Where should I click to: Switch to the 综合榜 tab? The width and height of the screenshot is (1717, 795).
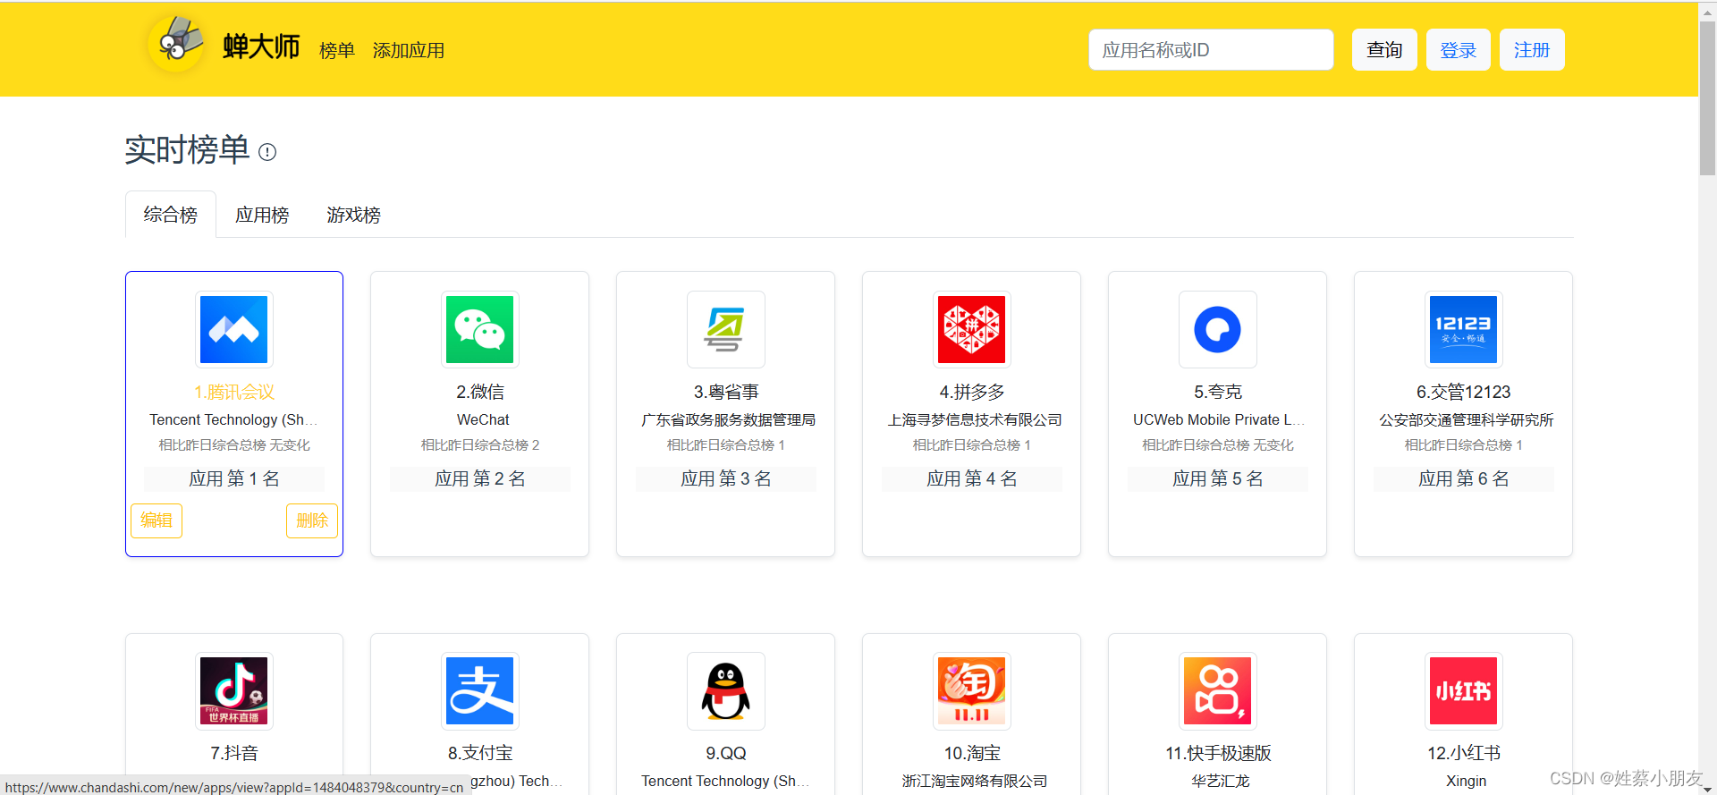coord(171,215)
